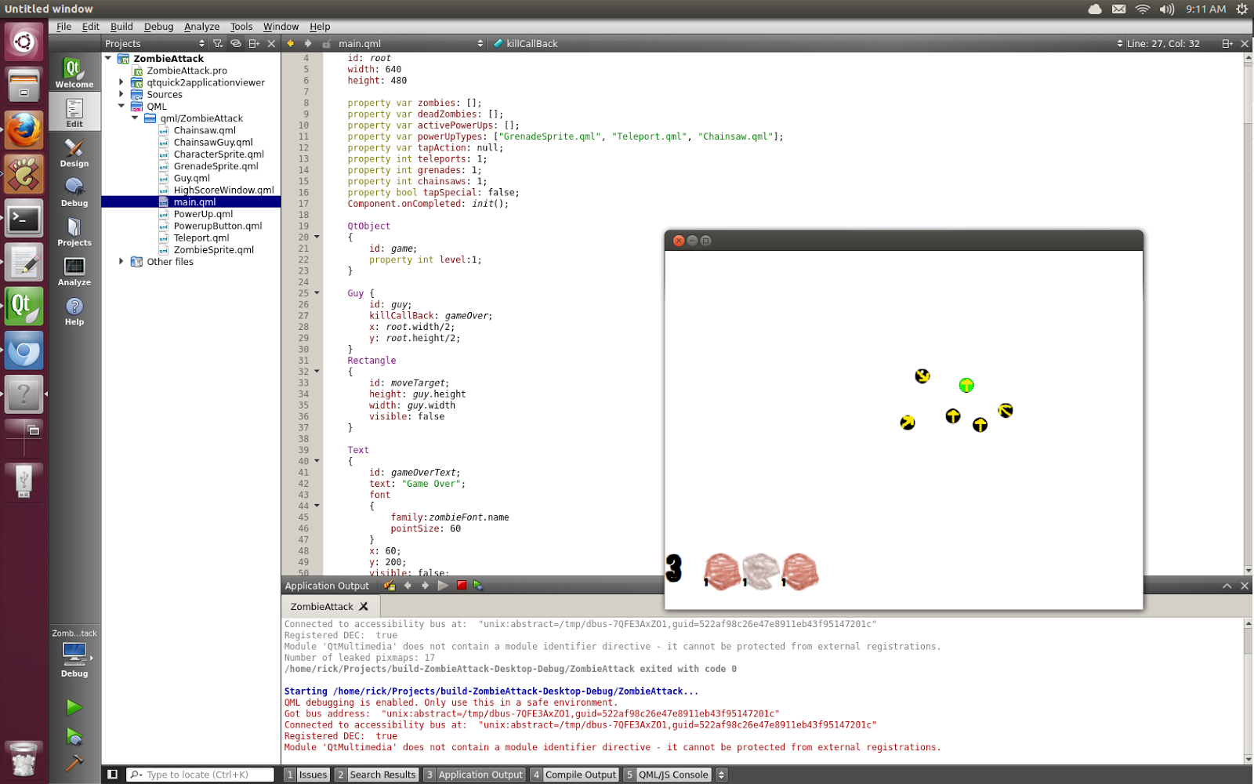Toggle synchronize with editor in Projects pane

[x=236, y=43]
